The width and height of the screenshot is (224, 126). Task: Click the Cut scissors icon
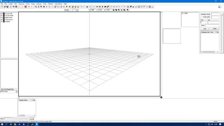coord(11,7)
